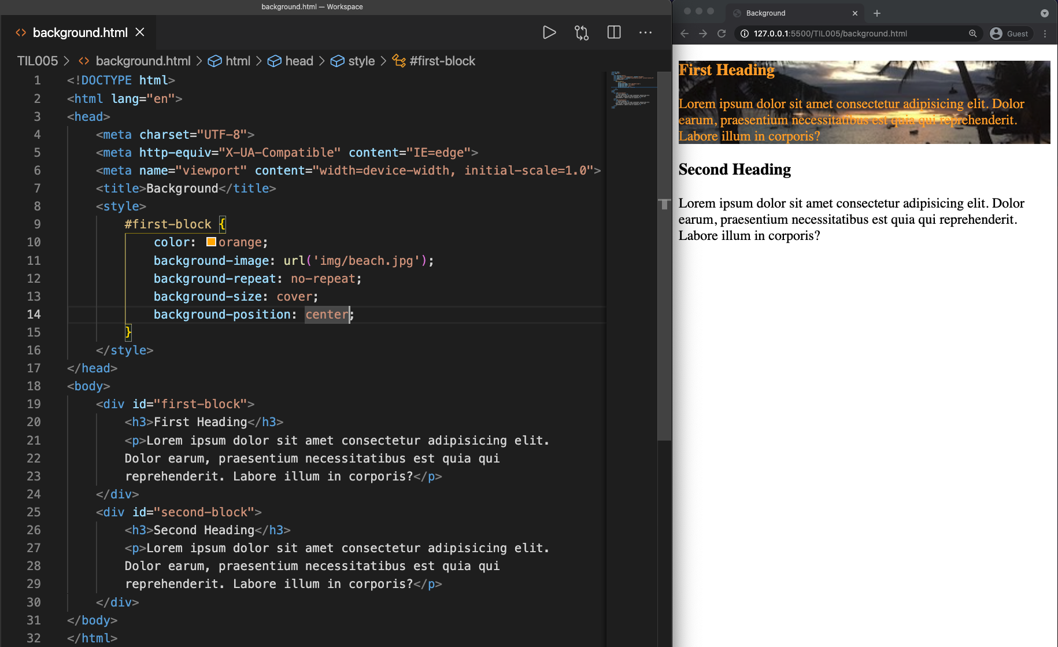Go back in the browser

pos(685,34)
